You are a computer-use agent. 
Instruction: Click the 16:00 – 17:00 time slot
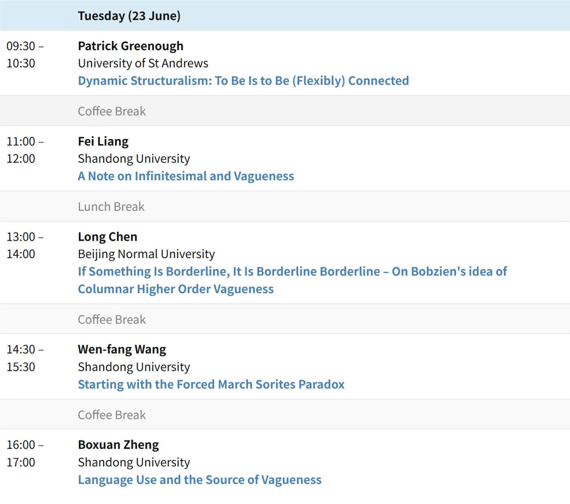(x=25, y=454)
